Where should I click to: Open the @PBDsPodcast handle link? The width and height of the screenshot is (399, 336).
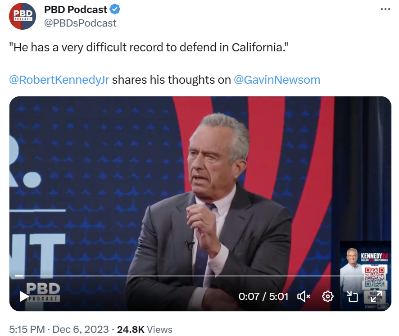(80, 23)
